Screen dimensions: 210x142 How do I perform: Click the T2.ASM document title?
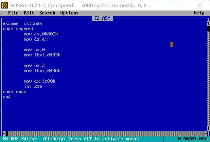(102, 18)
